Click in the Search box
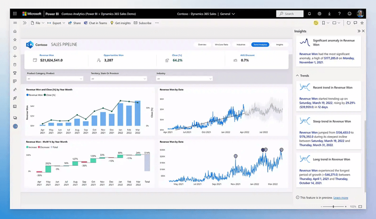 (290, 14)
